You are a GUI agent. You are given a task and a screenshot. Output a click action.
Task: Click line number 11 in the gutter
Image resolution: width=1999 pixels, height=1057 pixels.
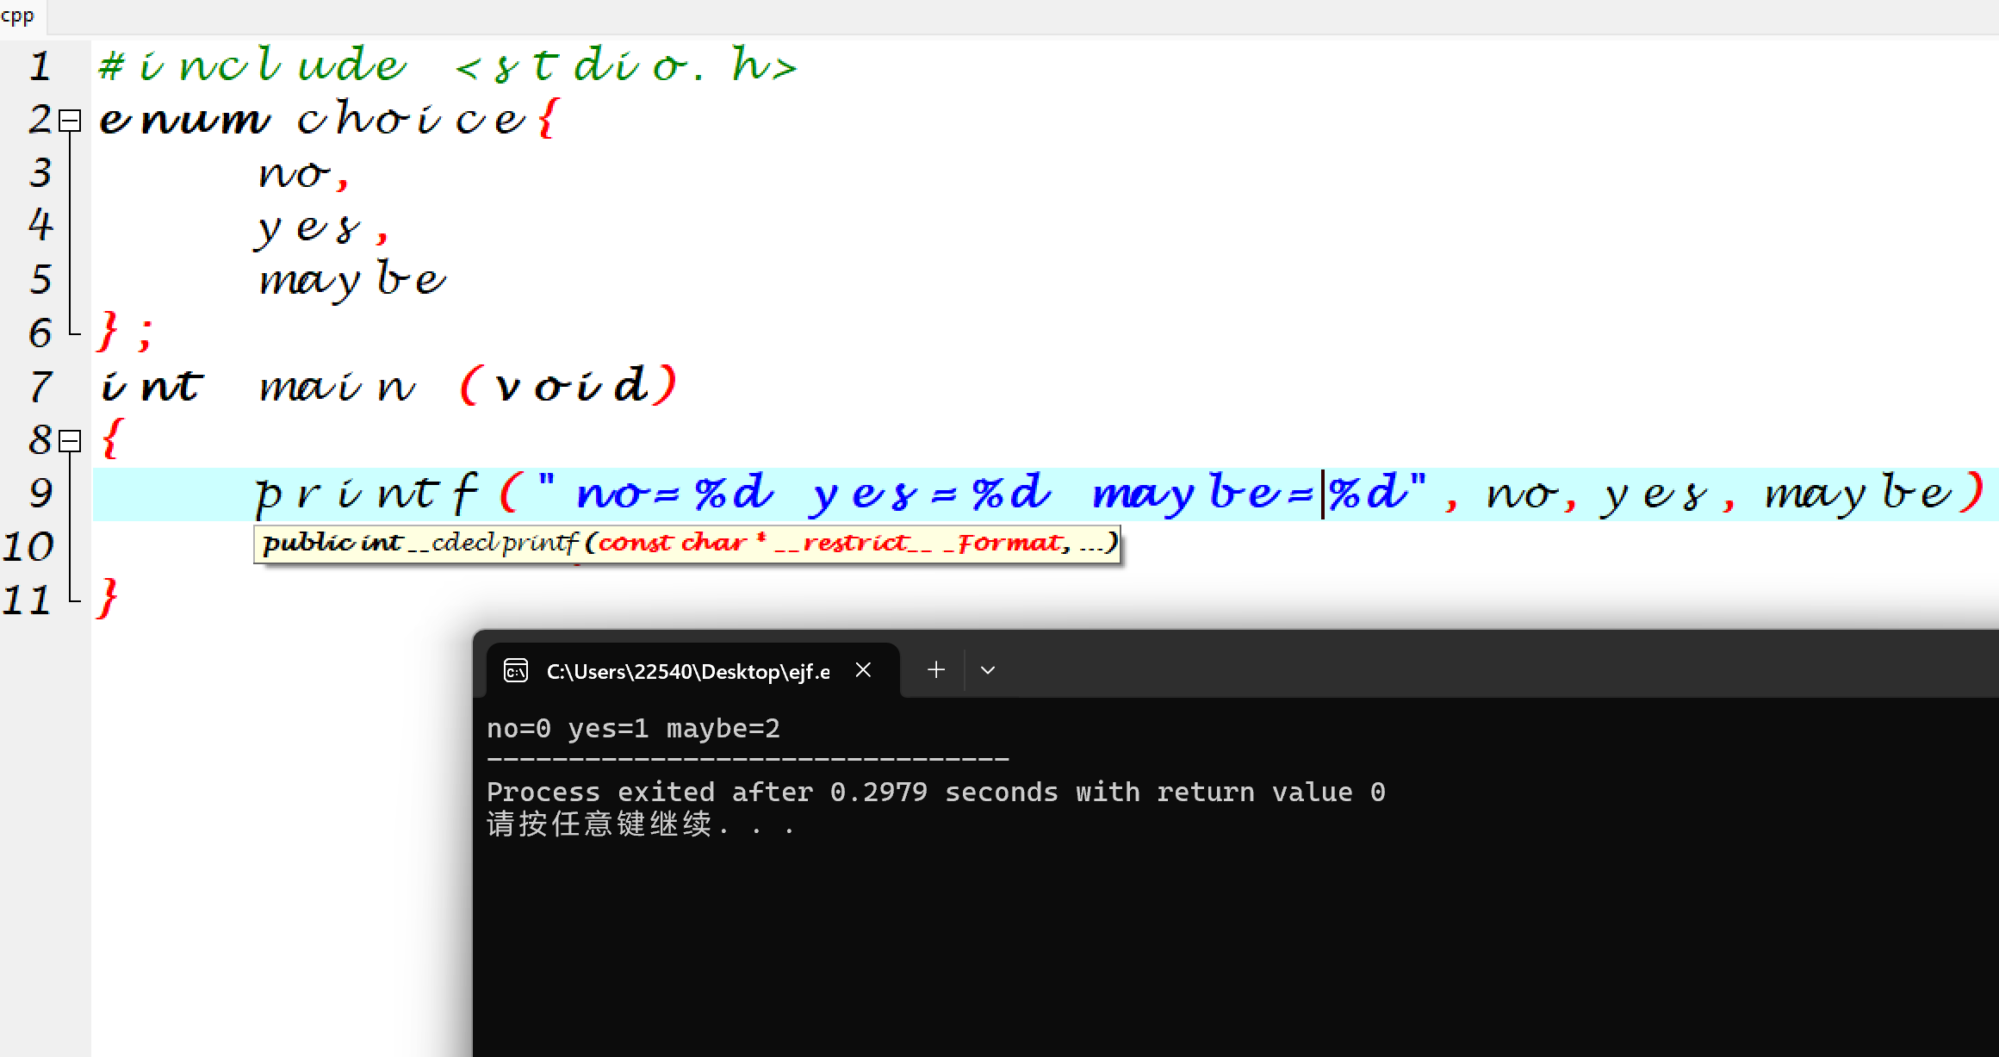coord(28,600)
